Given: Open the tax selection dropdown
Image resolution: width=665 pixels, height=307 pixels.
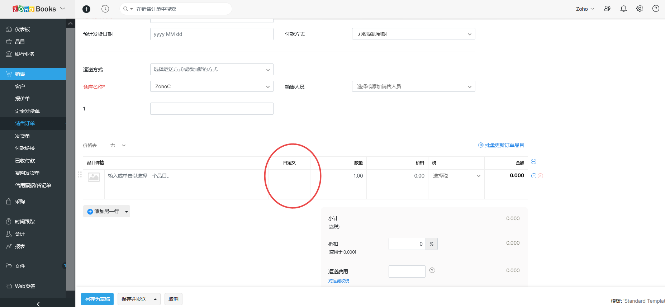Looking at the screenshot, I should tap(456, 176).
